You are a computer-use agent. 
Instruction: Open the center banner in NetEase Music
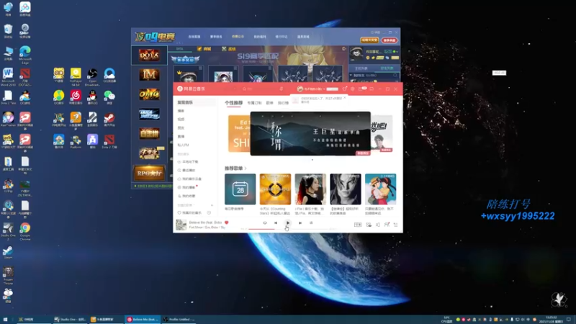tap(310, 134)
